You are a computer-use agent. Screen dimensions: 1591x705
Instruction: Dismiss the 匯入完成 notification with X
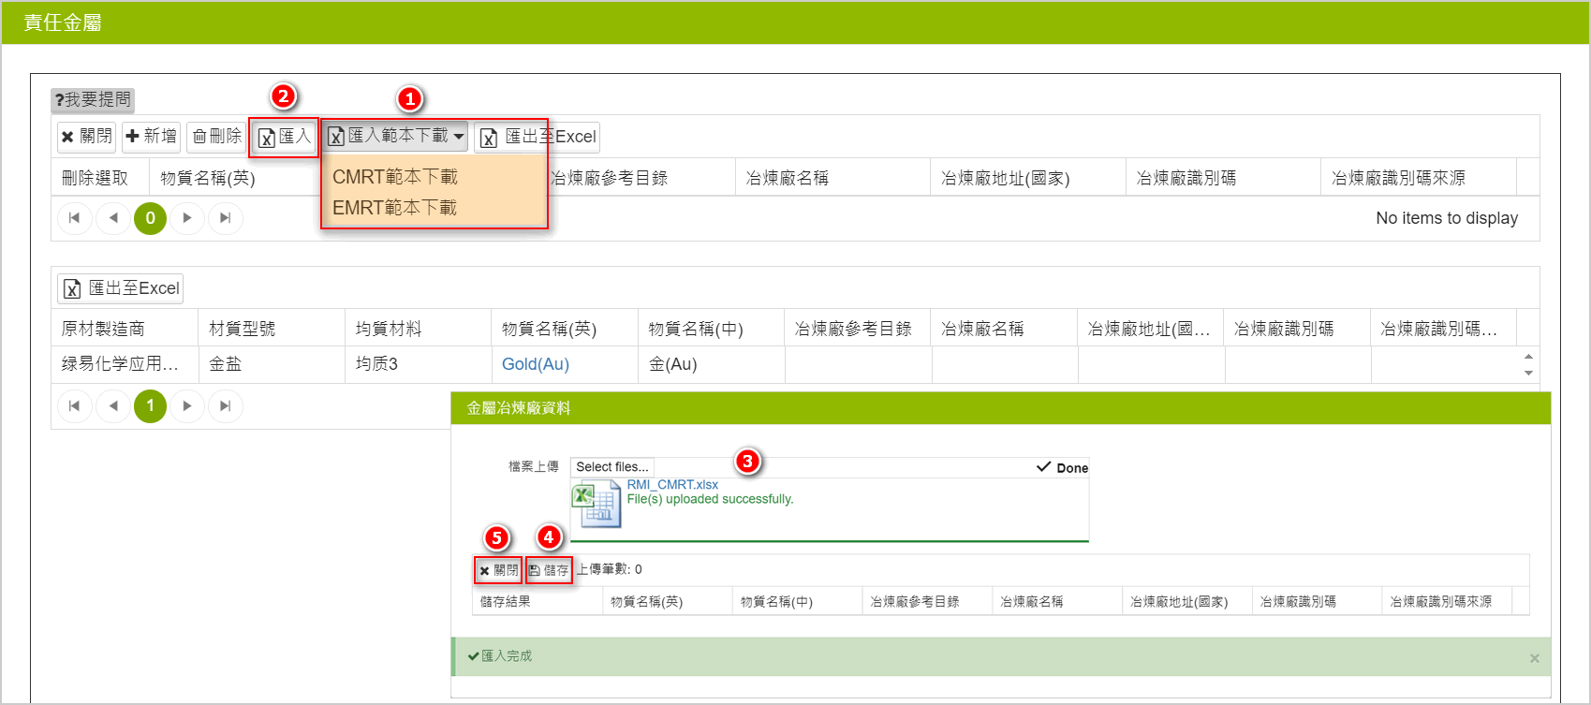pyautogui.click(x=1534, y=658)
